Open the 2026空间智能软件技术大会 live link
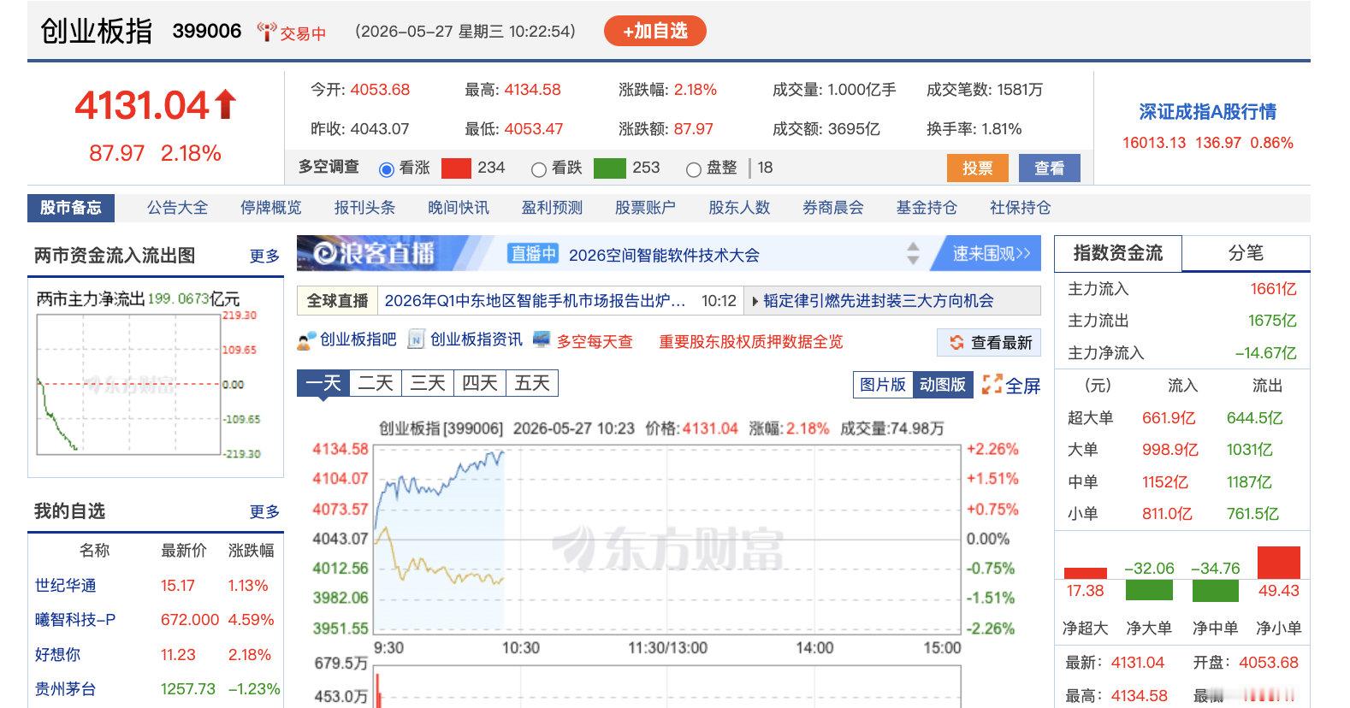This screenshot has height=708, width=1350. pos(664,255)
